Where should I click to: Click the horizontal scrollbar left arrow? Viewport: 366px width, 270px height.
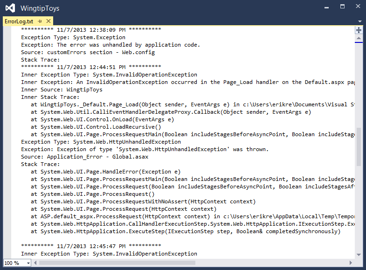35,263
